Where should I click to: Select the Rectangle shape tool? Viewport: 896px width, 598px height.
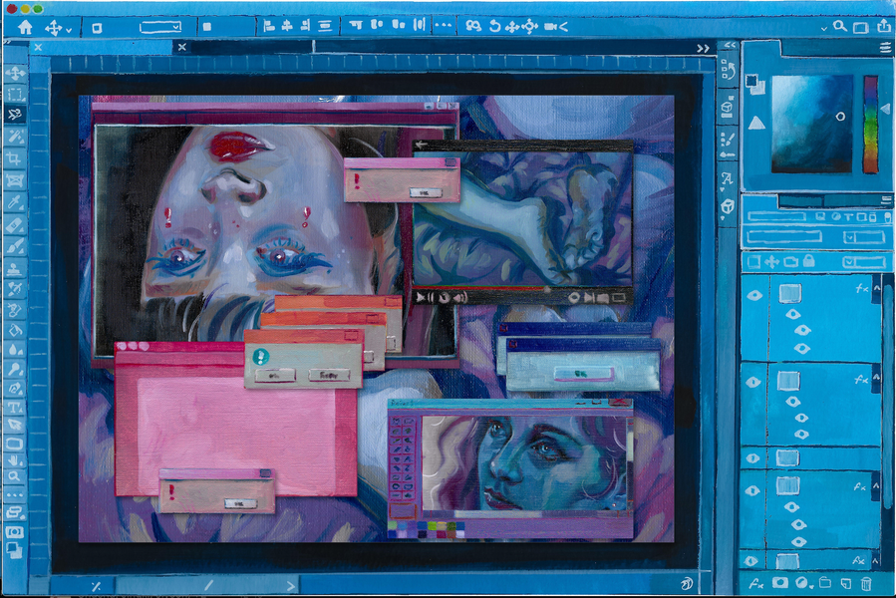point(15,444)
